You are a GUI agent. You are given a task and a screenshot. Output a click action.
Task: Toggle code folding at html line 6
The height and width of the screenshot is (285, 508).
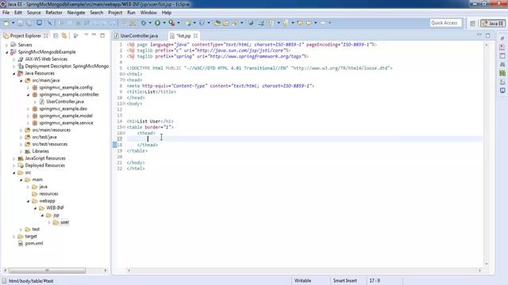click(124, 74)
